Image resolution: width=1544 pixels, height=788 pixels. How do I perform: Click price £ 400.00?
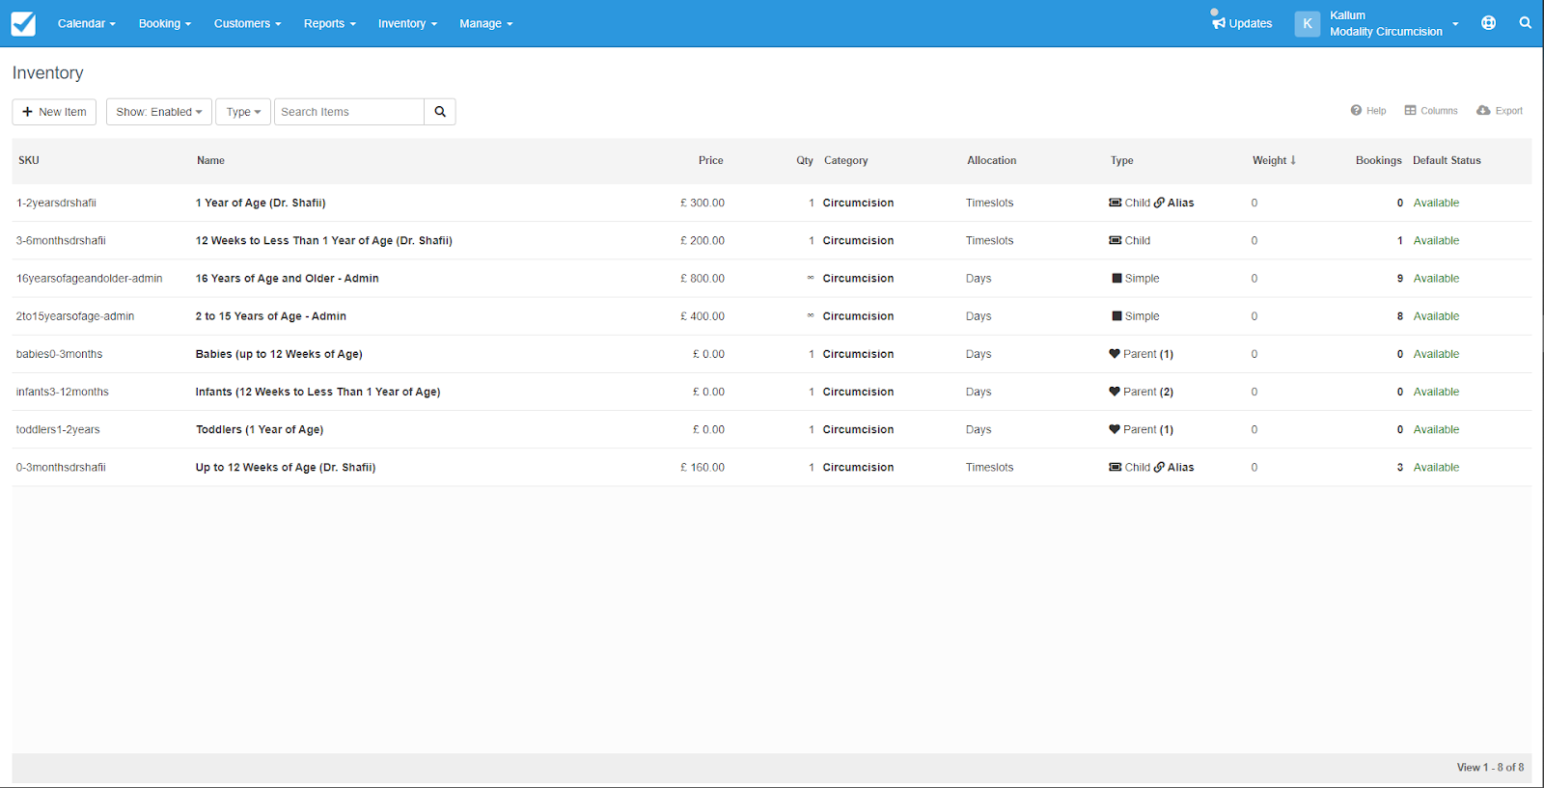703,315
